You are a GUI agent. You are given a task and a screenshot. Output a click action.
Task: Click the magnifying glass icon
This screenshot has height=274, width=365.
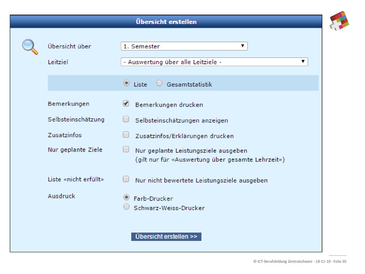(x=30, y=47)
